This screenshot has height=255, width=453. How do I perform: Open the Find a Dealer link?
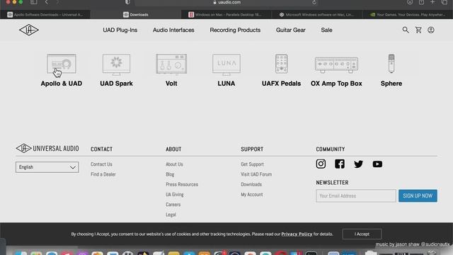click(103, 174)
